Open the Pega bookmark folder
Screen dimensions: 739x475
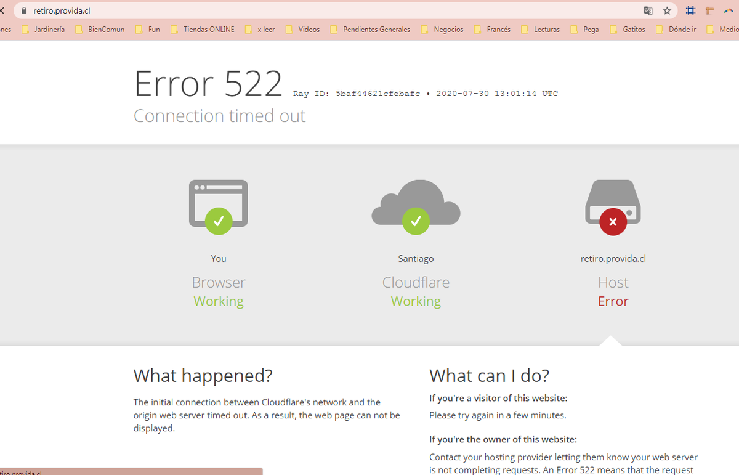(x=584, y=30)
